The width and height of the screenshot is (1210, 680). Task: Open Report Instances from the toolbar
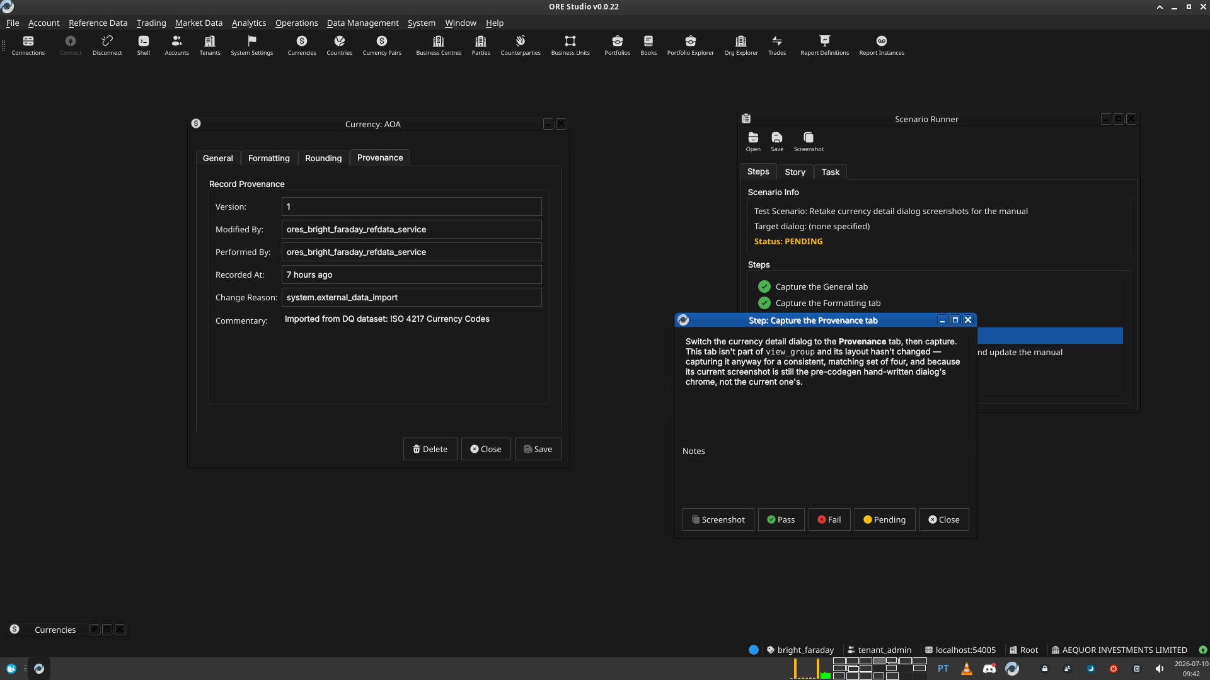882,45
